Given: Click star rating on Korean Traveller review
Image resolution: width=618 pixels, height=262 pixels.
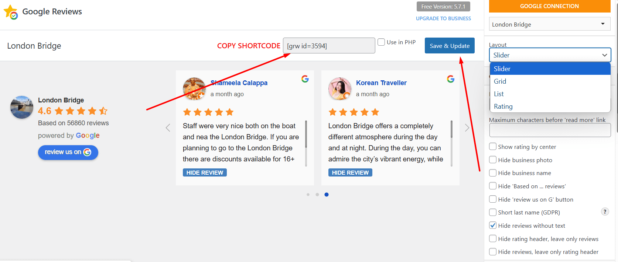Looking at the screenshot, I should [354, 112].
